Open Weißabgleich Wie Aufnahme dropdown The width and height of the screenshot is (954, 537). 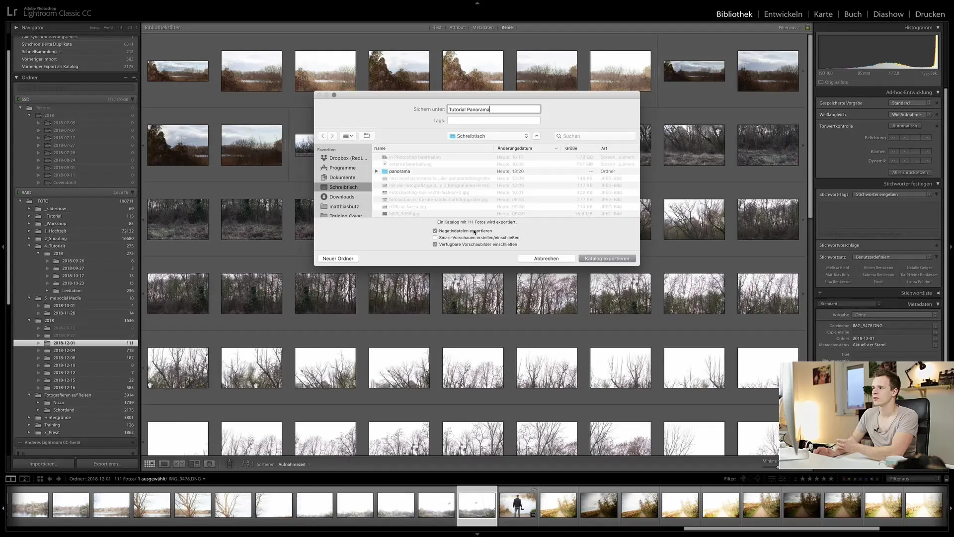click(910, 114)
